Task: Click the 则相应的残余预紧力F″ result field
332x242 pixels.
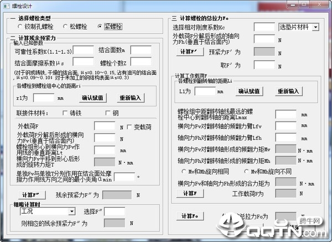Action: point(115,223)
